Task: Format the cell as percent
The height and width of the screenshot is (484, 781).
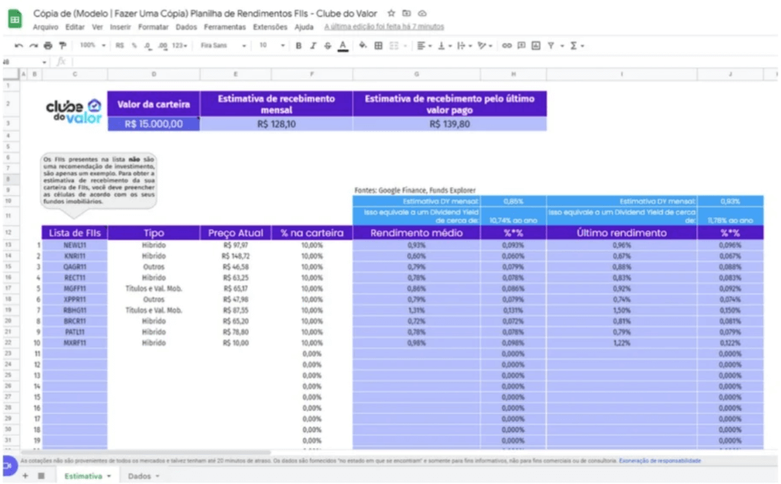Action: pyautogui.click(x=134, y=46)
